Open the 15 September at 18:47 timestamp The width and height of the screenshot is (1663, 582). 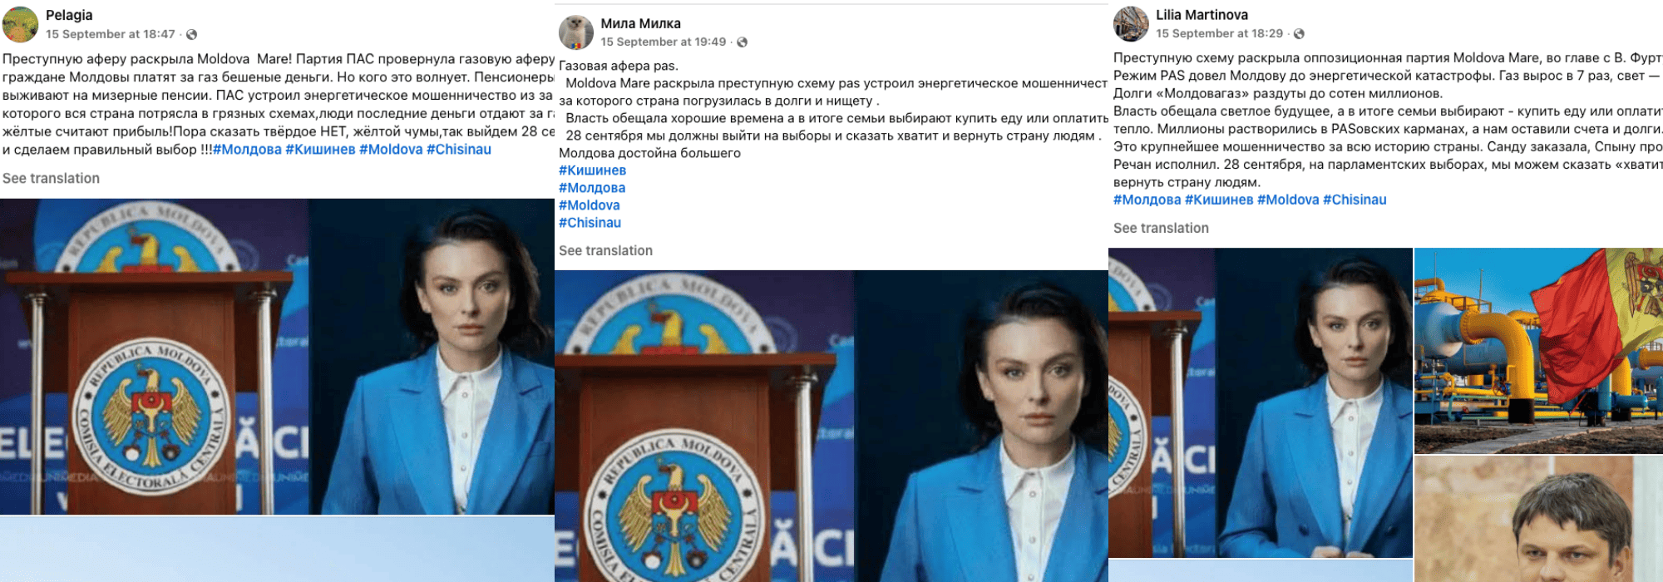tap(111, 34)
